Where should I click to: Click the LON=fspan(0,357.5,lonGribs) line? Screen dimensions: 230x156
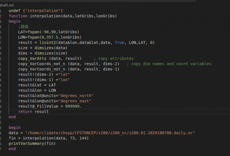click(49, 37)
